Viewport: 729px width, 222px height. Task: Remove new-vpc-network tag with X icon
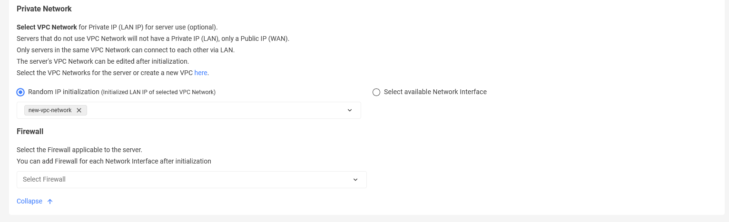(x=79, y=110)
